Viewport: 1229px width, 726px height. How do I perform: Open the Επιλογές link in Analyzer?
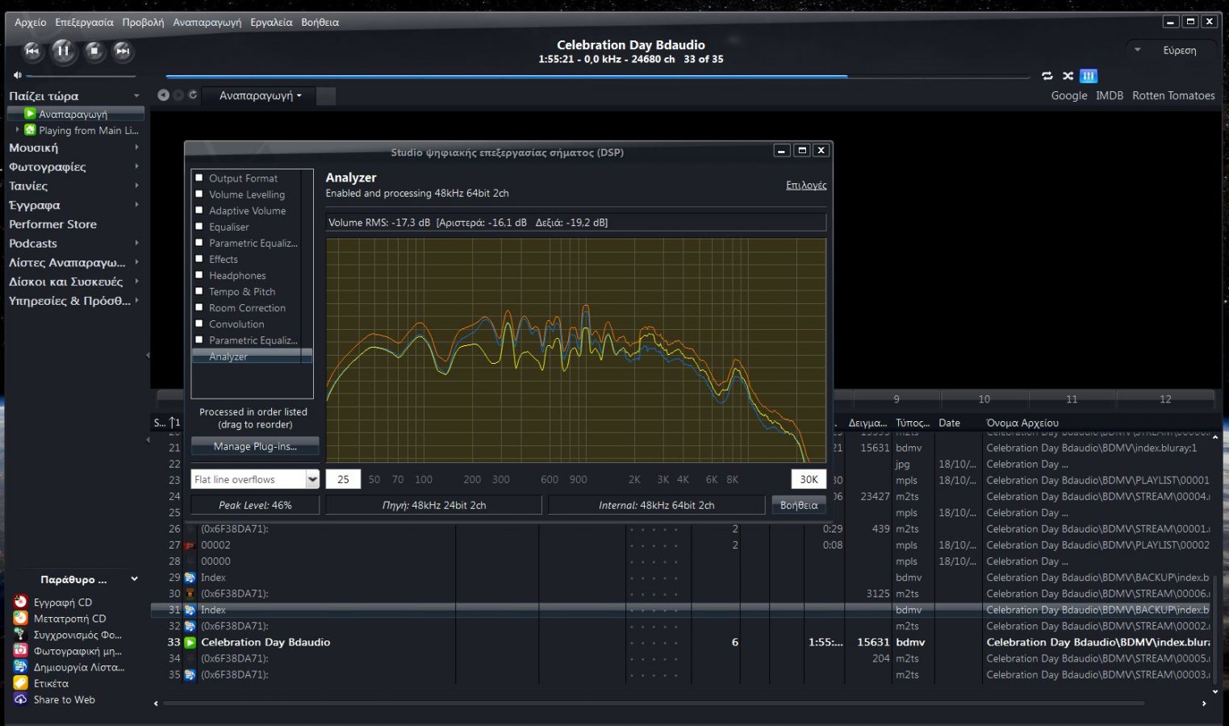point(806,186)
